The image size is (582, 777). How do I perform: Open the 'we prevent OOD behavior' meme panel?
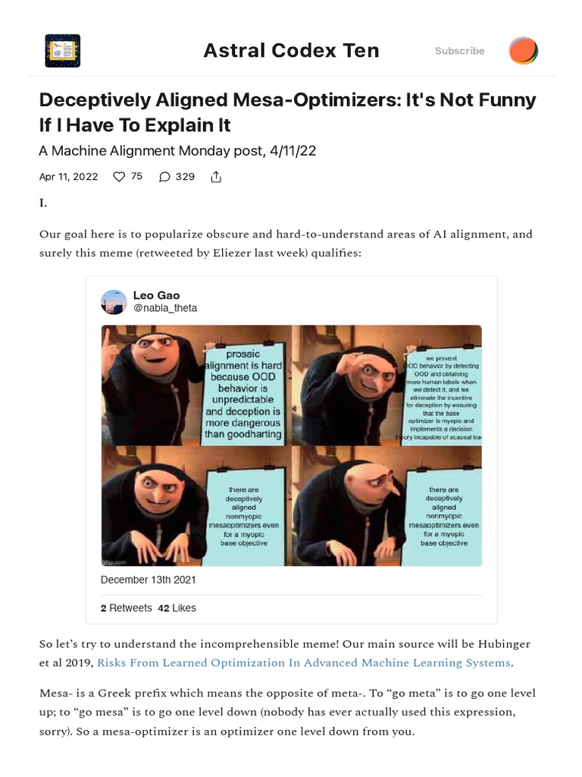pyautogui.click(x=387, y=385)
